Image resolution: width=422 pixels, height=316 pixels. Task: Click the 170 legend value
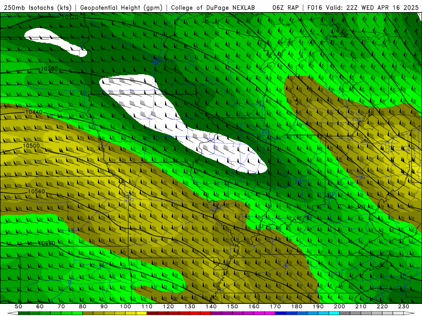click(275, 307)
